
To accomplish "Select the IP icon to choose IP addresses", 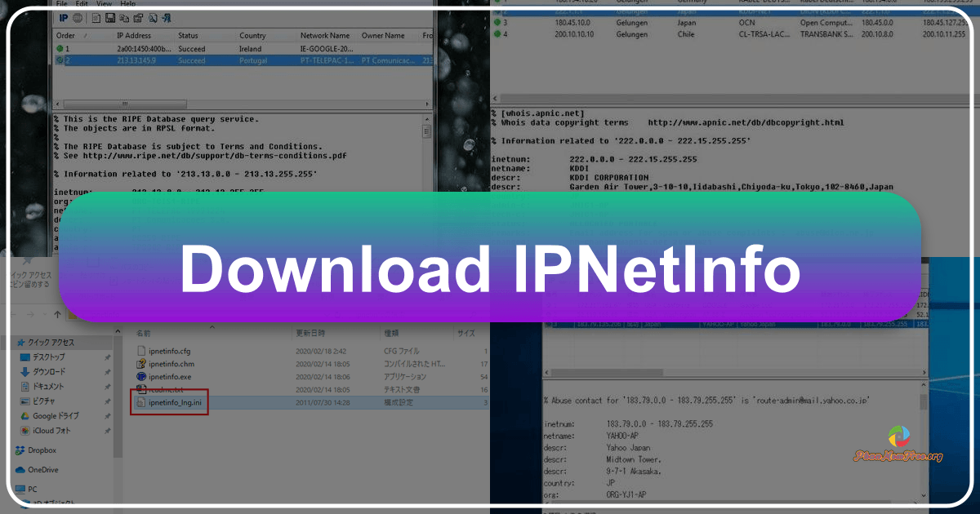I will point(64,17).
